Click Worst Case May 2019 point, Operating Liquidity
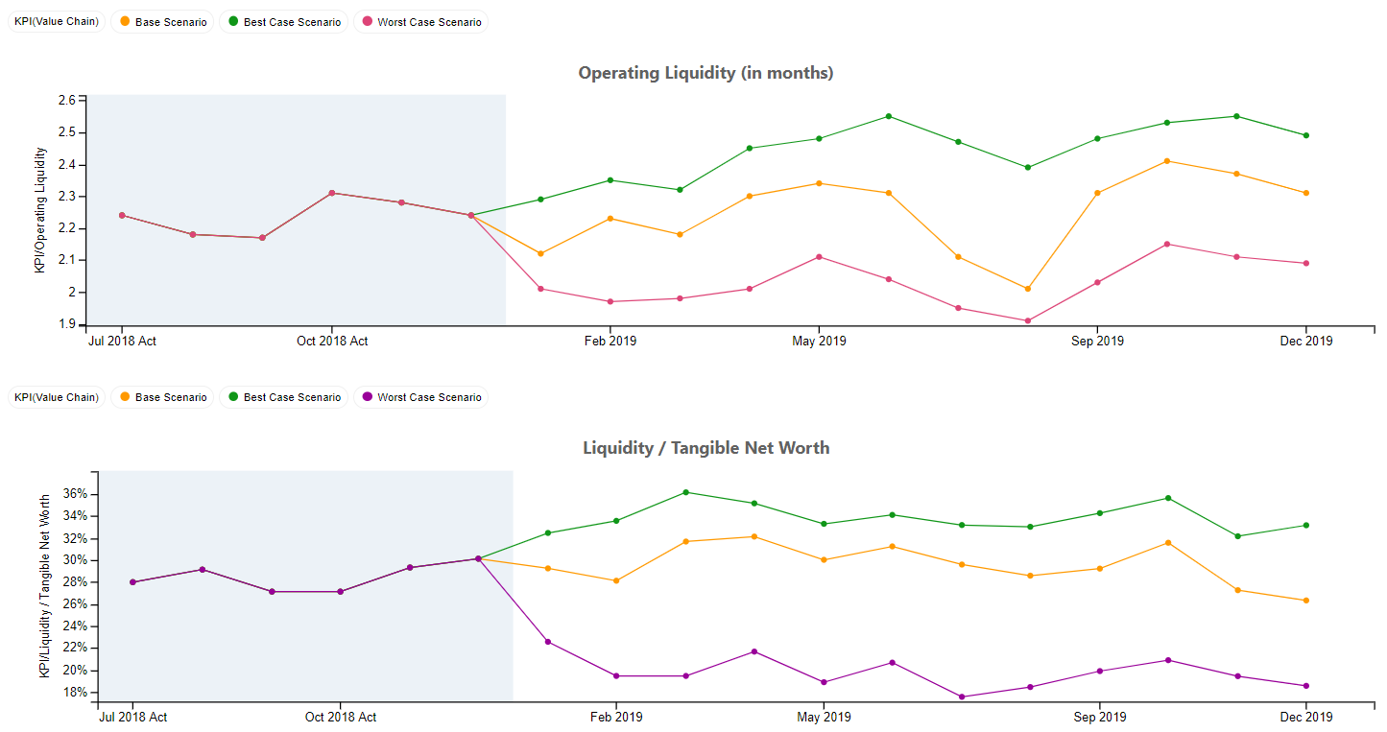 point(819,257)
